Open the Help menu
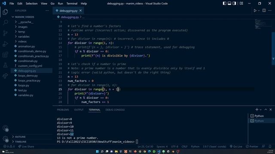Viewport: 275px width, 154px height. 84,3
